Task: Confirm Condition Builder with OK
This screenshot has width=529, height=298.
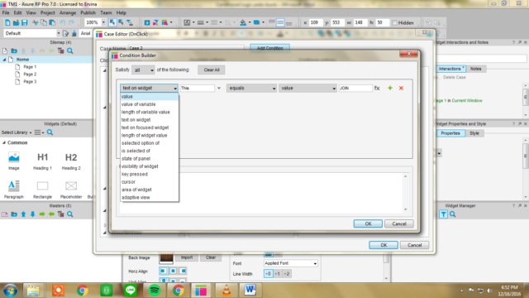Action: click(x=368, y=223)
